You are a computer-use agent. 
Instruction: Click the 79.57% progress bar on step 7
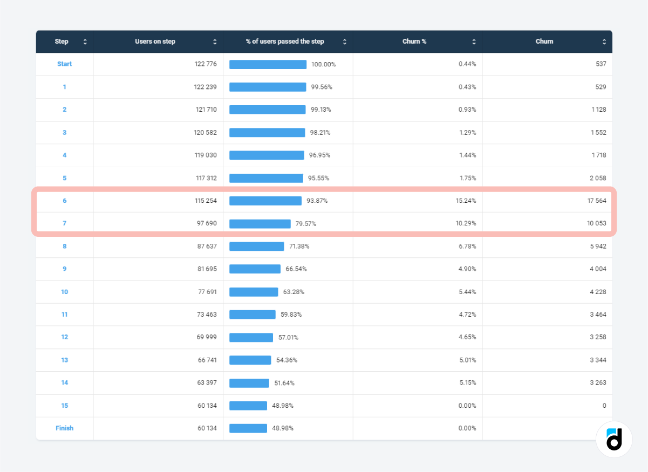coord(260,224)
